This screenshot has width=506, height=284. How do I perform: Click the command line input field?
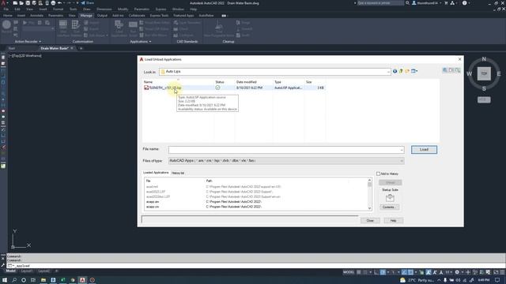click(259, 266)
